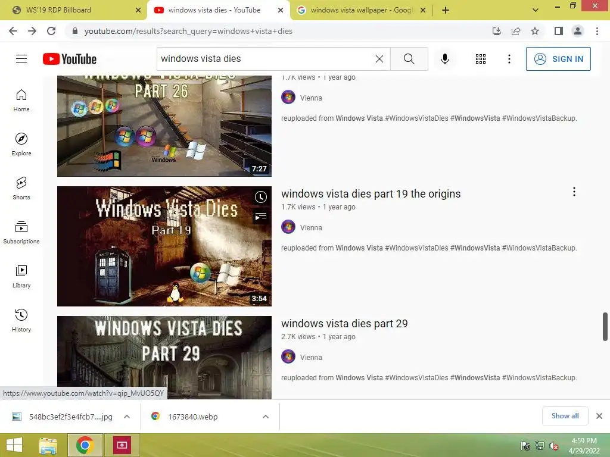The height and width of the screenshot is (457, 610).
Task: Close the downloads bar
Action: click(x=599, y=416)
